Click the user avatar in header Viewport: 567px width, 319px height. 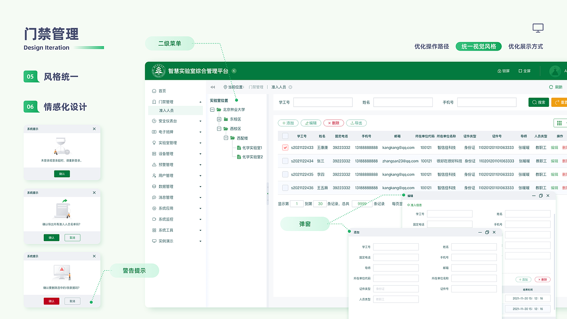[555, 71]
